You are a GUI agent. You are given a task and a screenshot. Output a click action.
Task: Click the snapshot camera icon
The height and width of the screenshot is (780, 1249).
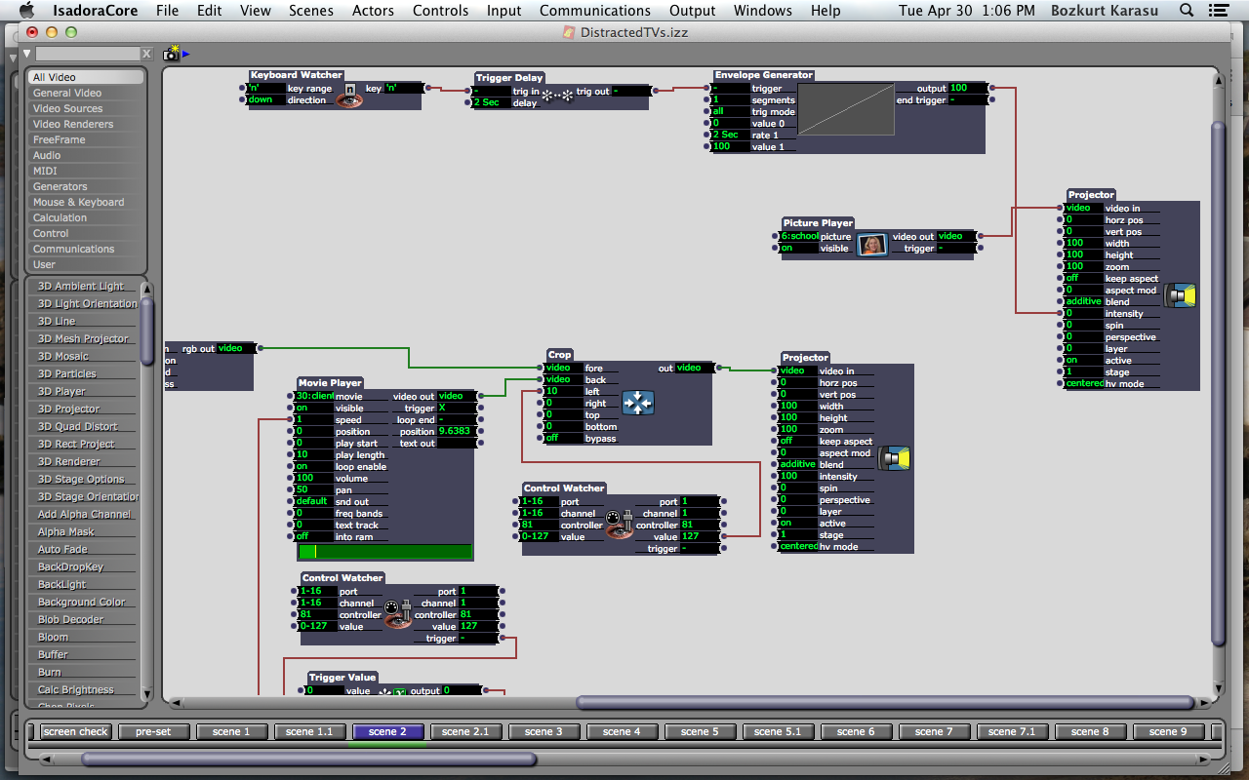pos(172,54)
